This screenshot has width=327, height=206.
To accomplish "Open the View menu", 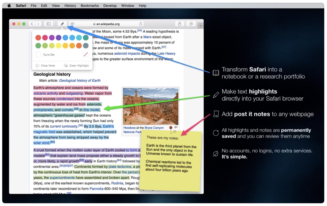I will [56, 6].
